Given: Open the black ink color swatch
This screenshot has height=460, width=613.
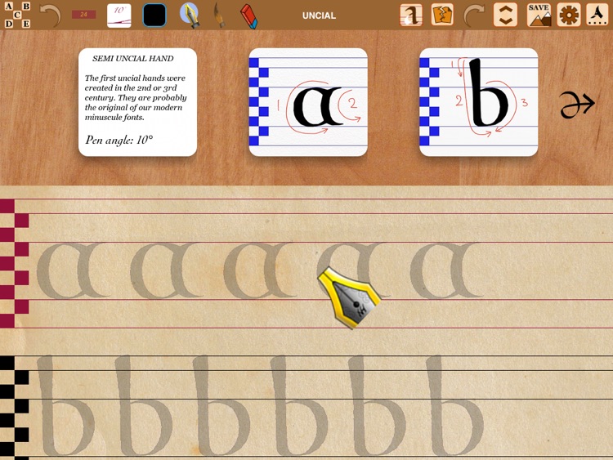Looking at the screenshot, I should pos(154,16).
